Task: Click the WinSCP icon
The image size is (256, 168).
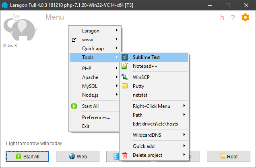Action: (125, 77)
